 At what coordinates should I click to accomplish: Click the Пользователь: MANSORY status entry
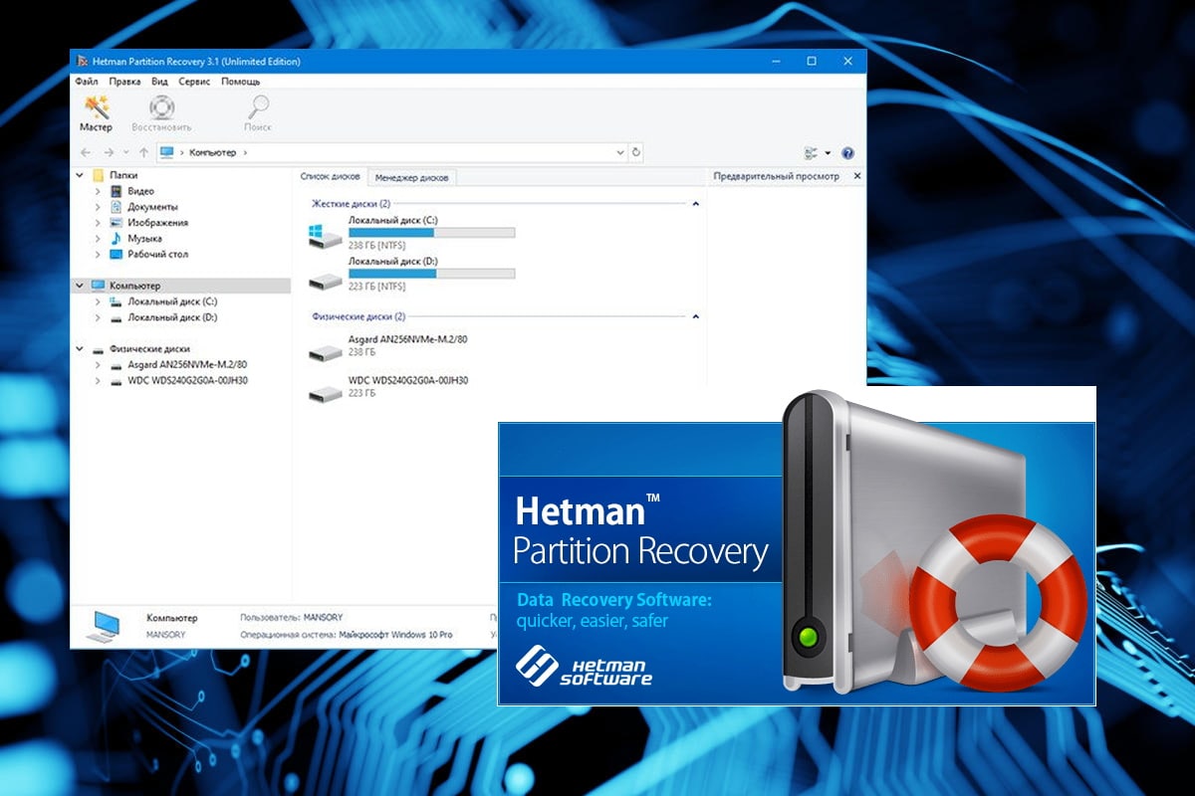(x=292, y=618)
